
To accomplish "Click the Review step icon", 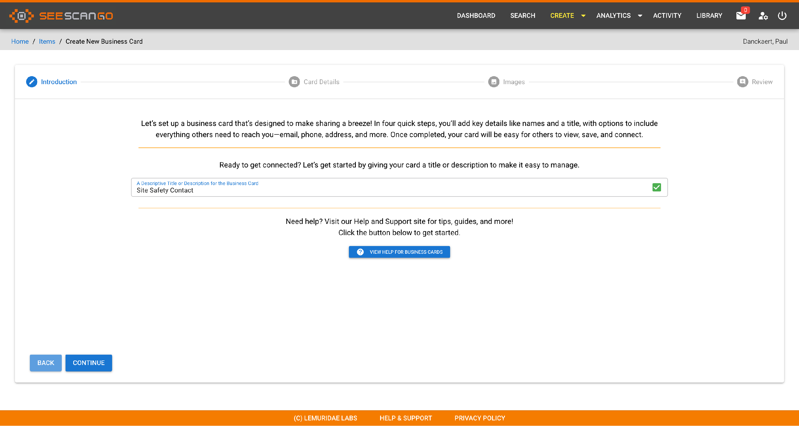I will click(742, 82).
